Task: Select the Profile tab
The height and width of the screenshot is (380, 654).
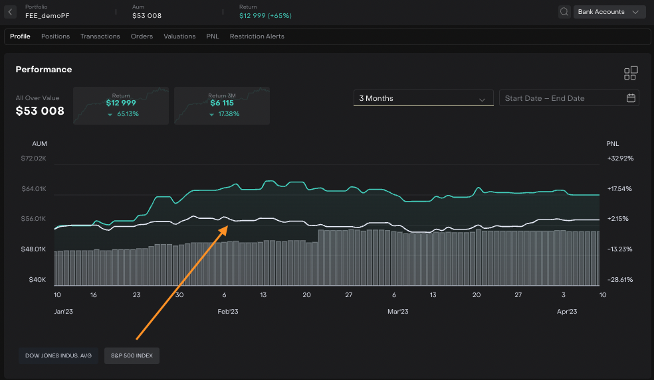Action: (x=20, y=36)
